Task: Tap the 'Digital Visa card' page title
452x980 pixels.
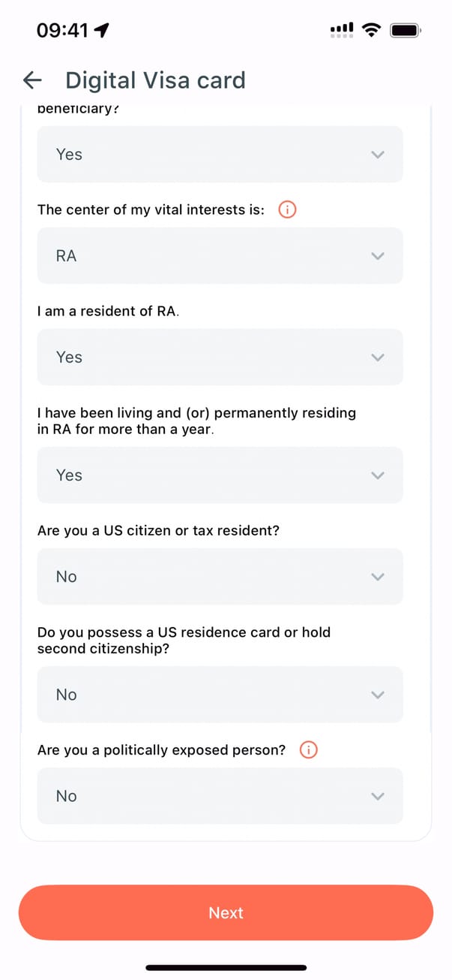Action: (155, 80)
